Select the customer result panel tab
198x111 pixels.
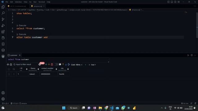click(x=14, y=55)
